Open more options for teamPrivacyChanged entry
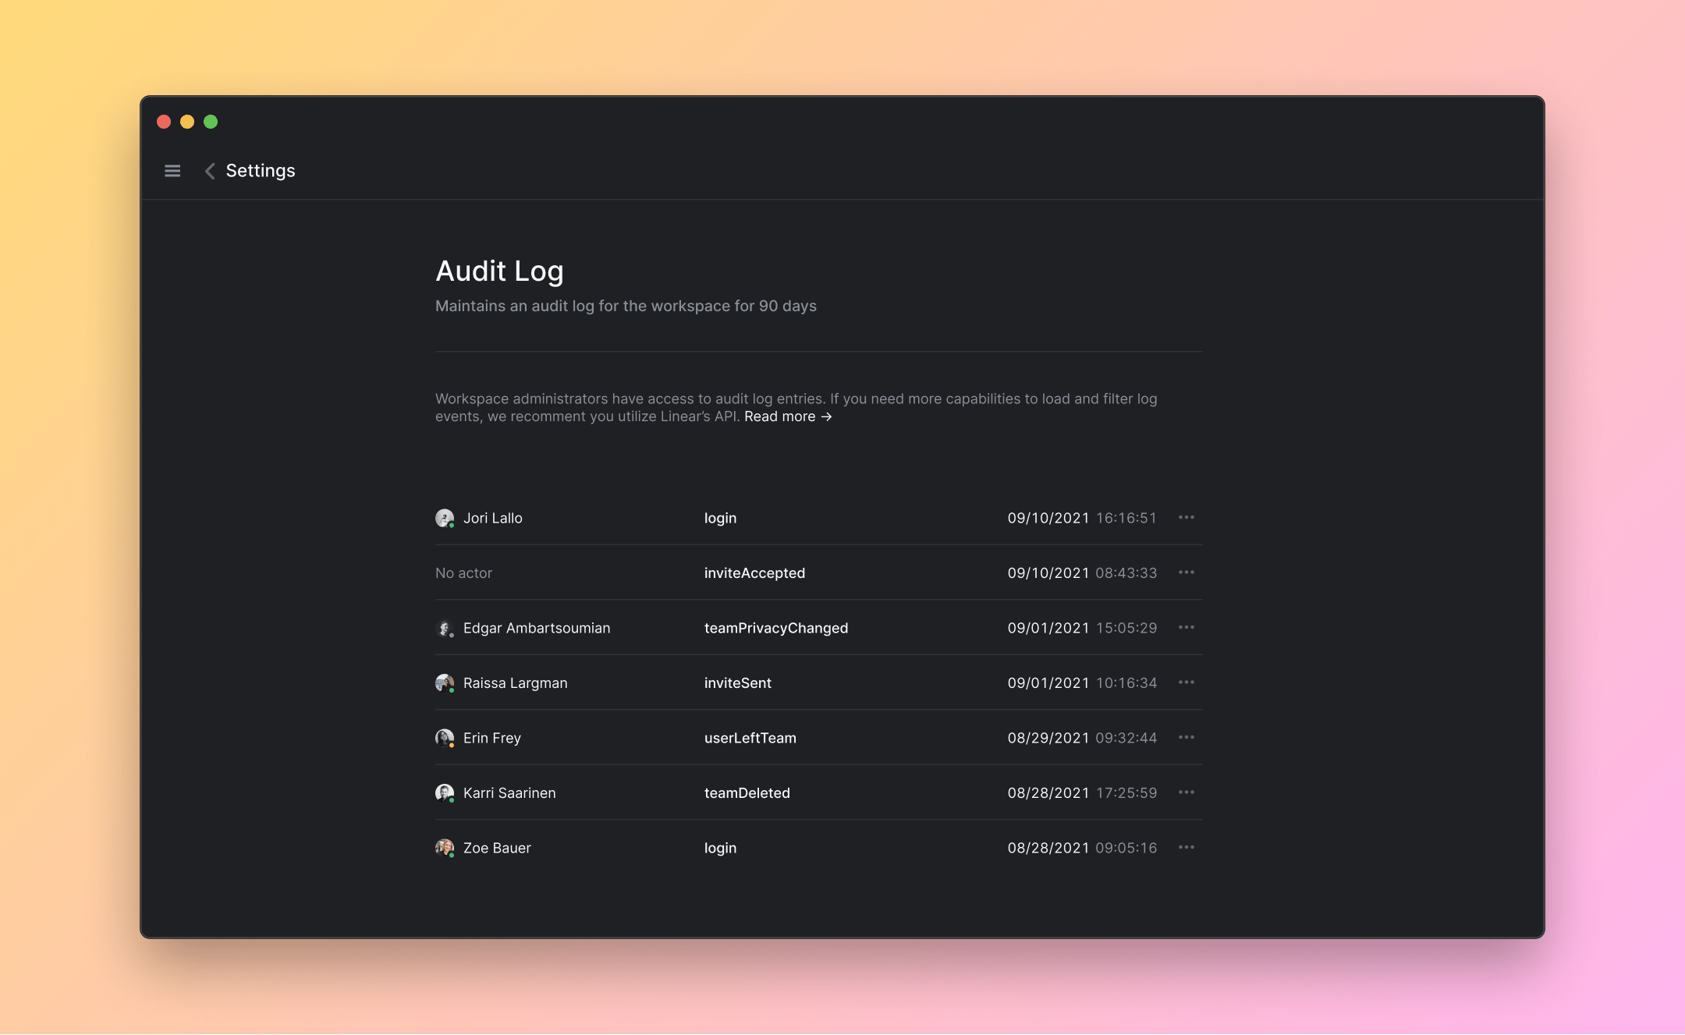 pos(1186,628)
